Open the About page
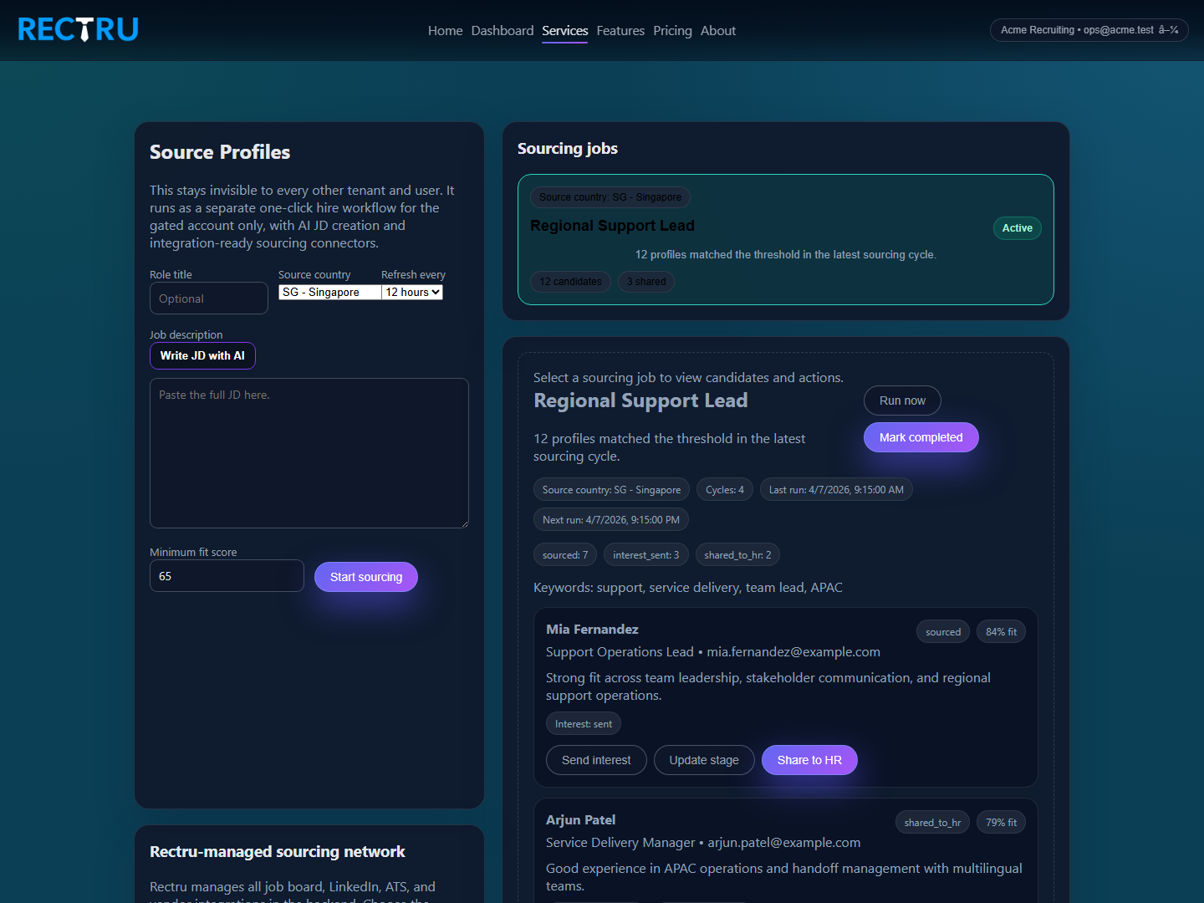Image resolution: width=1204 pixels, height=903 pixels. pos(717,30)
